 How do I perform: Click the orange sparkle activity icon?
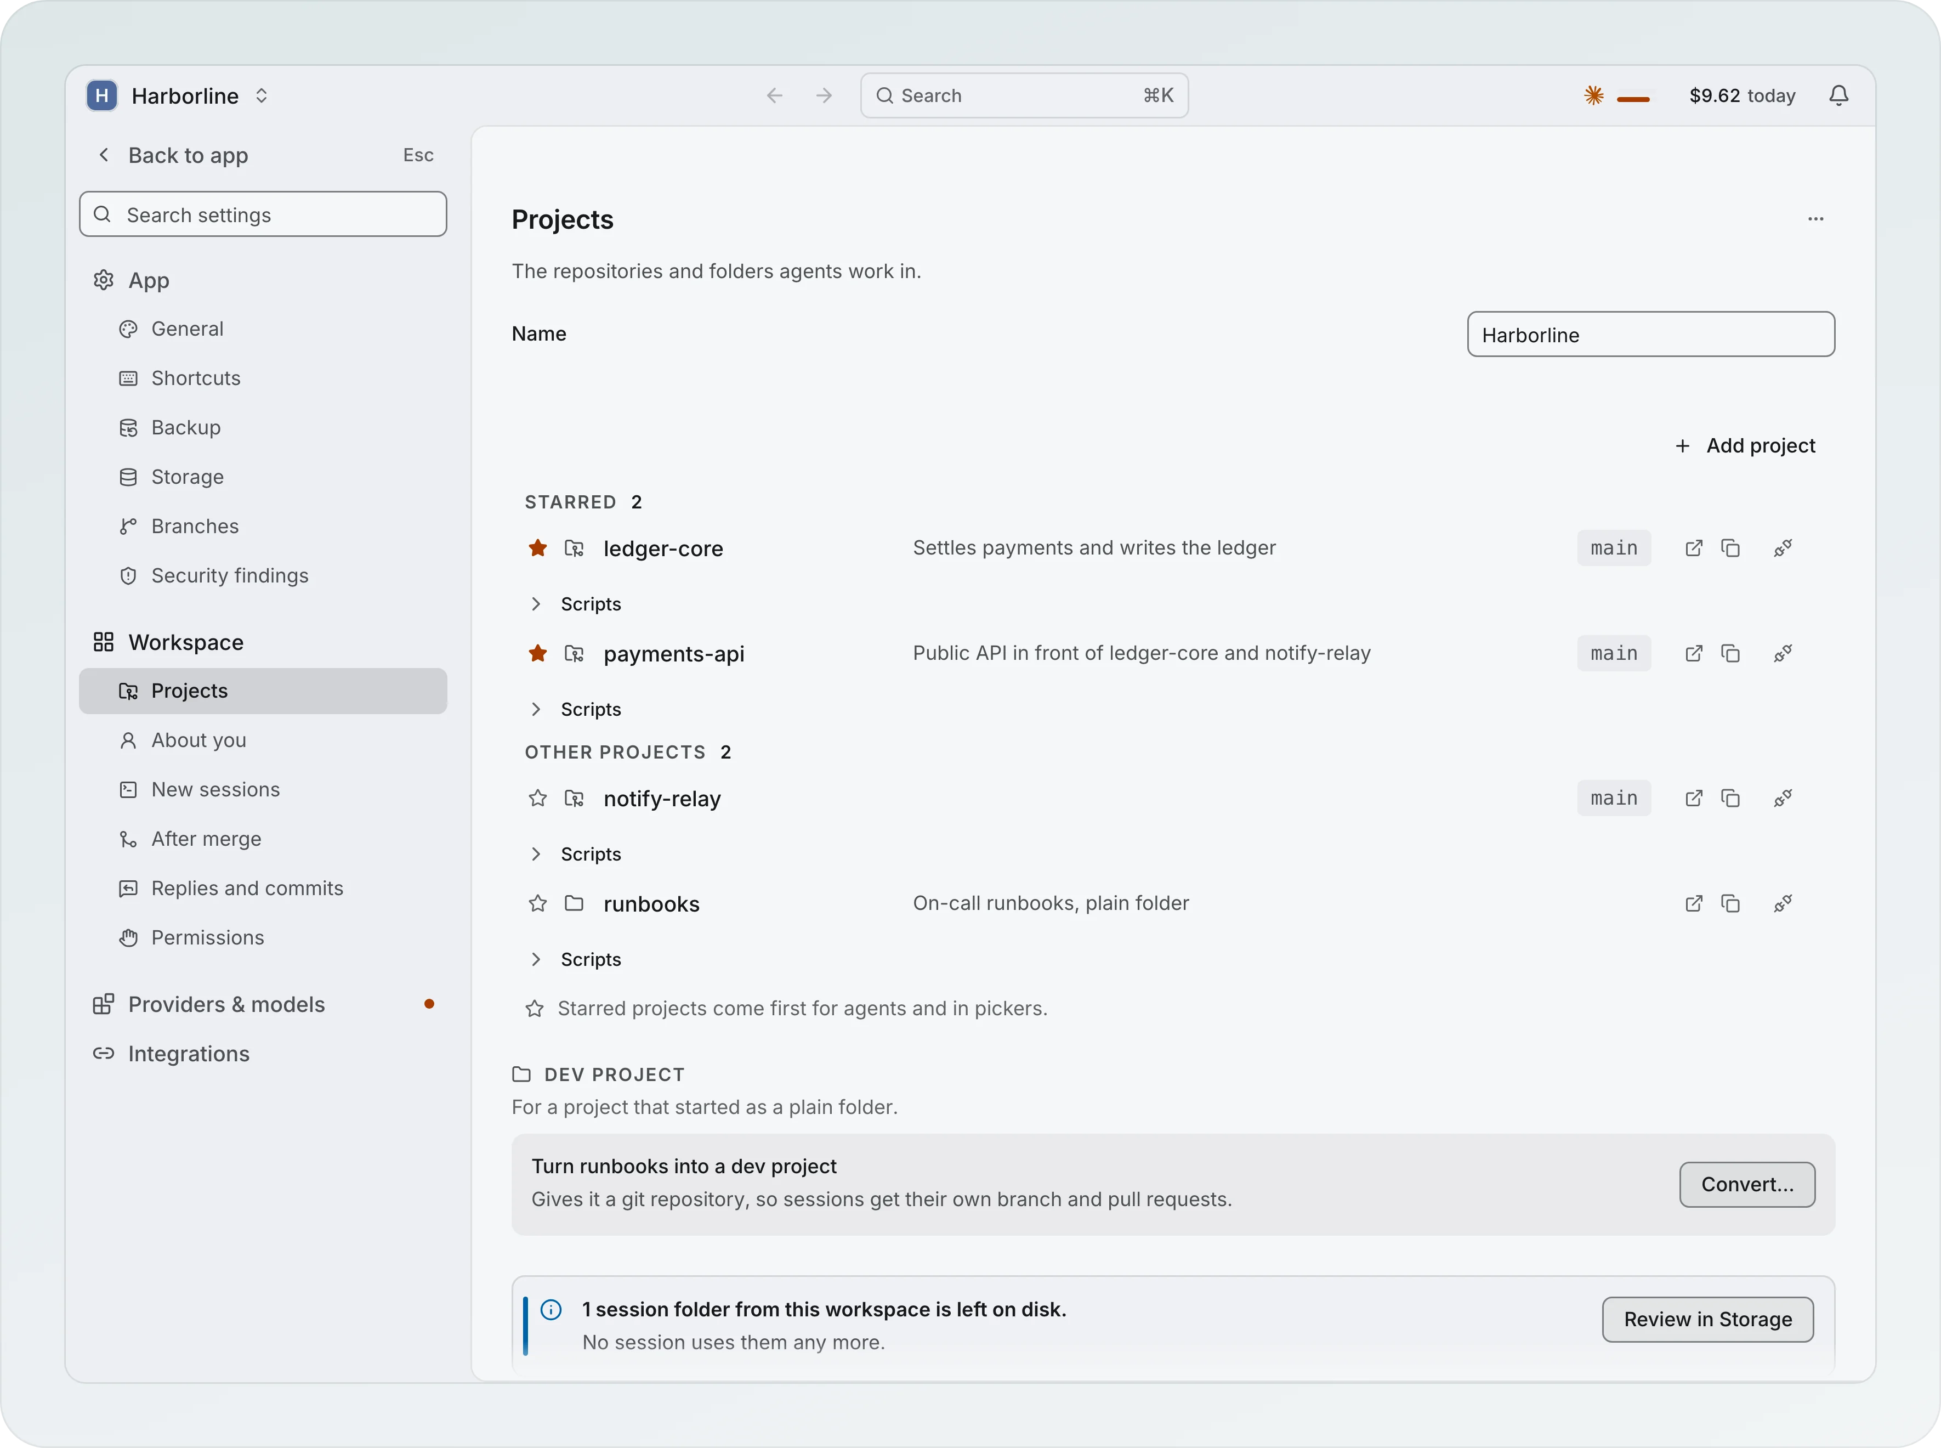pos(1593,95)
